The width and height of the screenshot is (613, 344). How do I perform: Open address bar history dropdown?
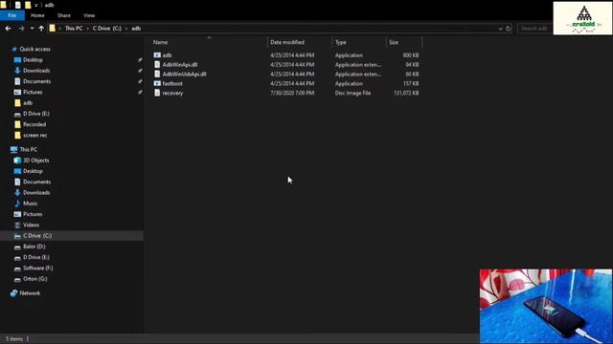500,29
